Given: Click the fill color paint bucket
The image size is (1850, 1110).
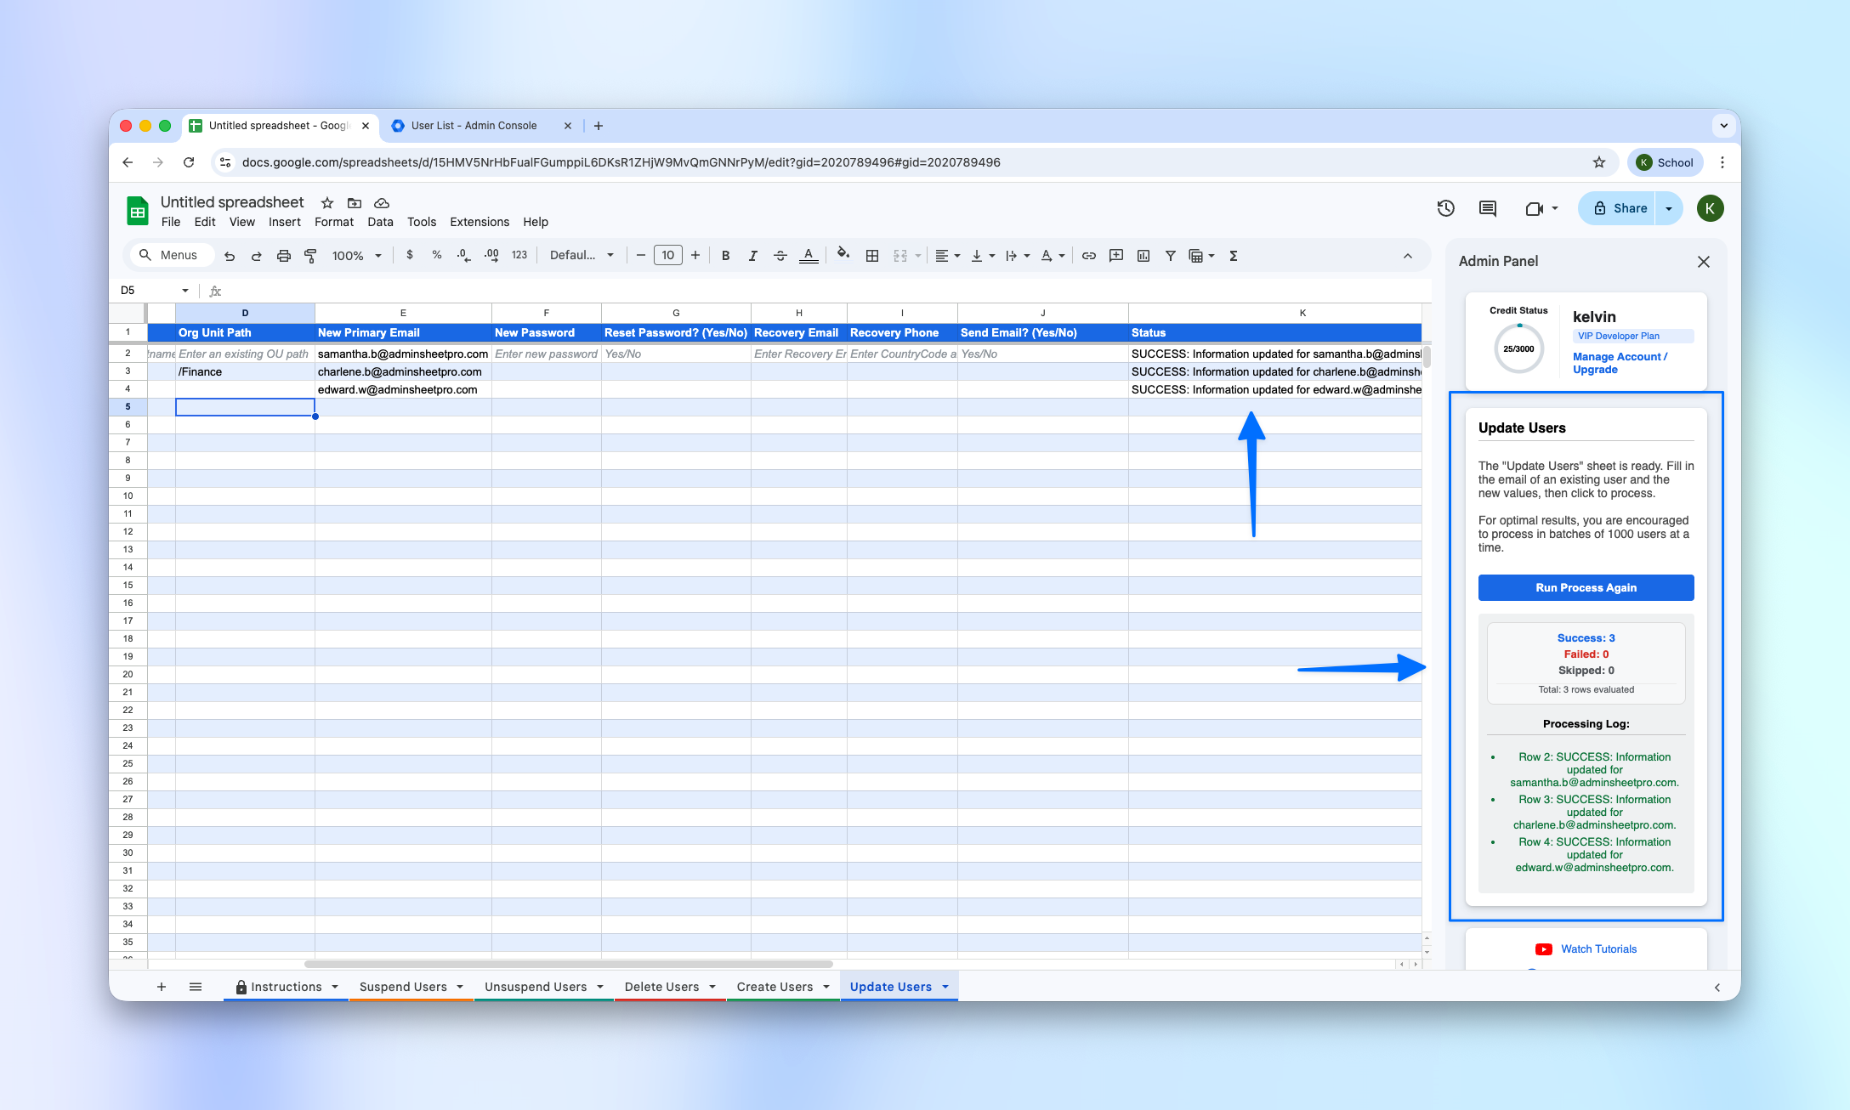Looking at the screenshot, I should click(843, 254).
